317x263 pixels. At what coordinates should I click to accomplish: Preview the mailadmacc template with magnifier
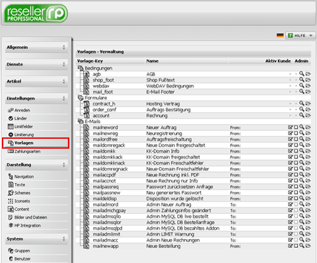(x=302, y=240)
